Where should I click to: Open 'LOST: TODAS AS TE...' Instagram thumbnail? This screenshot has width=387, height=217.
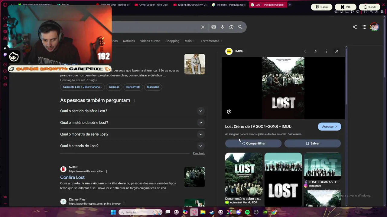[323, 166]
